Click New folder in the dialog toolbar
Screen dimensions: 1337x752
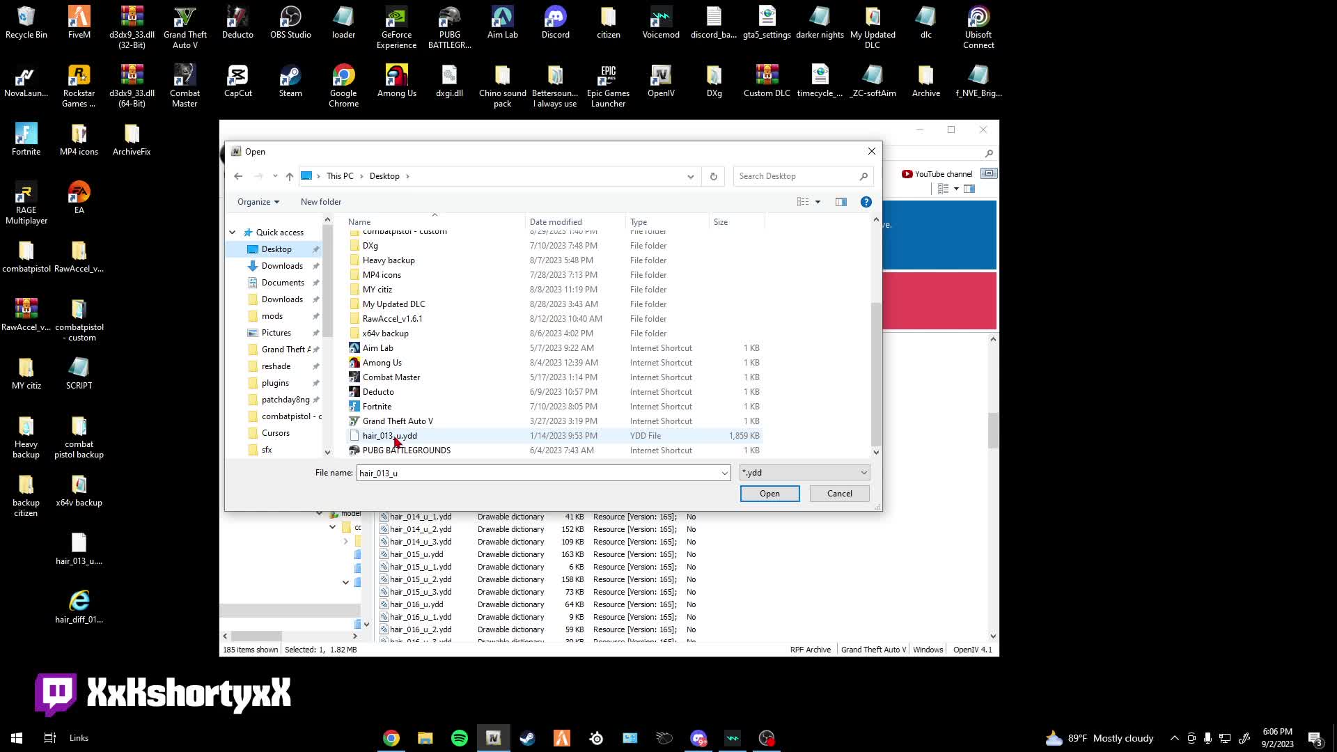tap(320, 202)
